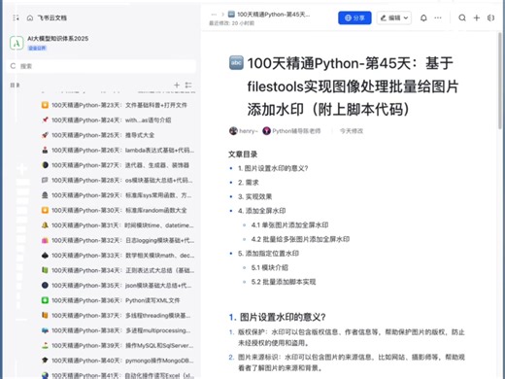Open the AI大模型知识体系2025 knowledge base logo

[x=17, y=43]
